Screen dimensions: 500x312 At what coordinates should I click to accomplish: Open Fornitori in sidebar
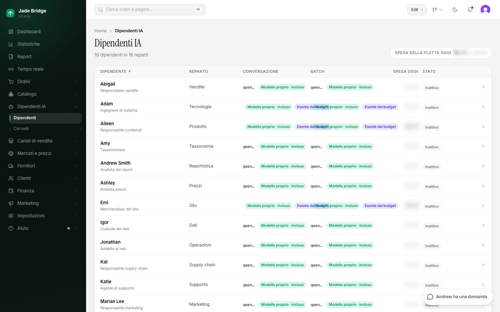click(43, 166)
